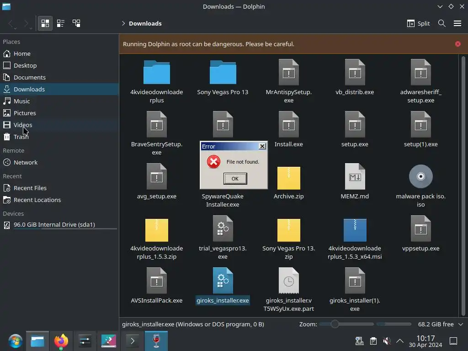Dismiss the root warning banner
The width and height of the screenshot is (468, 351).
click(x=457, y=44)
